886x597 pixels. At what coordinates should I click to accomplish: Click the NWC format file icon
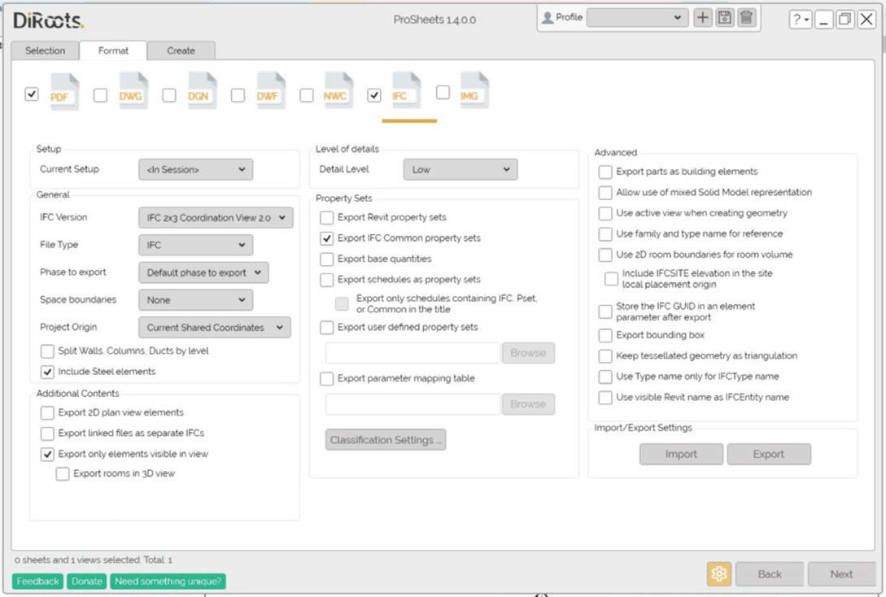point(338,91)
